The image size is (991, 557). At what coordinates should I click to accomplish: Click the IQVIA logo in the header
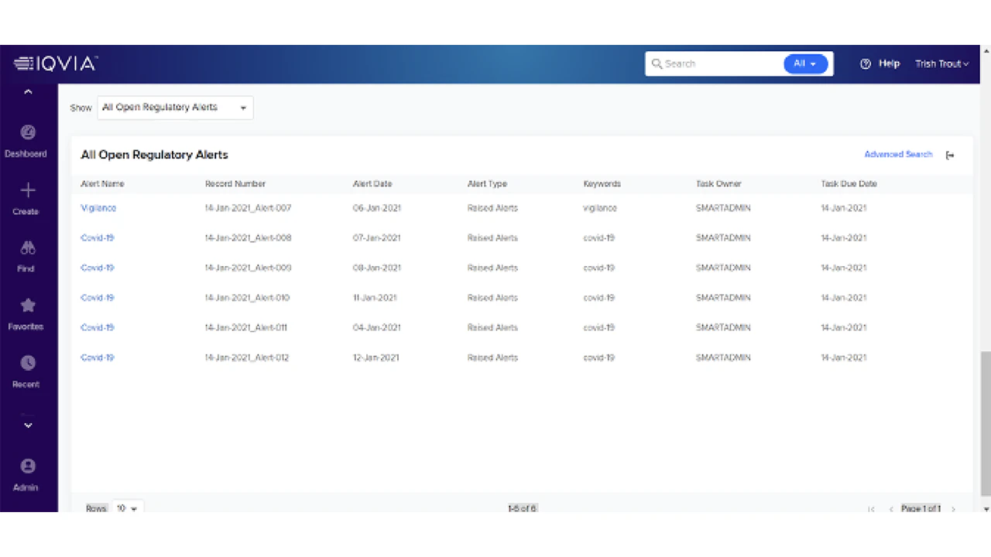coord(54,63)
